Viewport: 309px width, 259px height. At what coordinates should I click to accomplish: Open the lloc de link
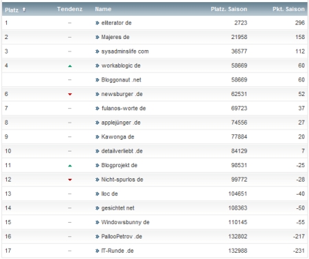(x=109, y=194)
